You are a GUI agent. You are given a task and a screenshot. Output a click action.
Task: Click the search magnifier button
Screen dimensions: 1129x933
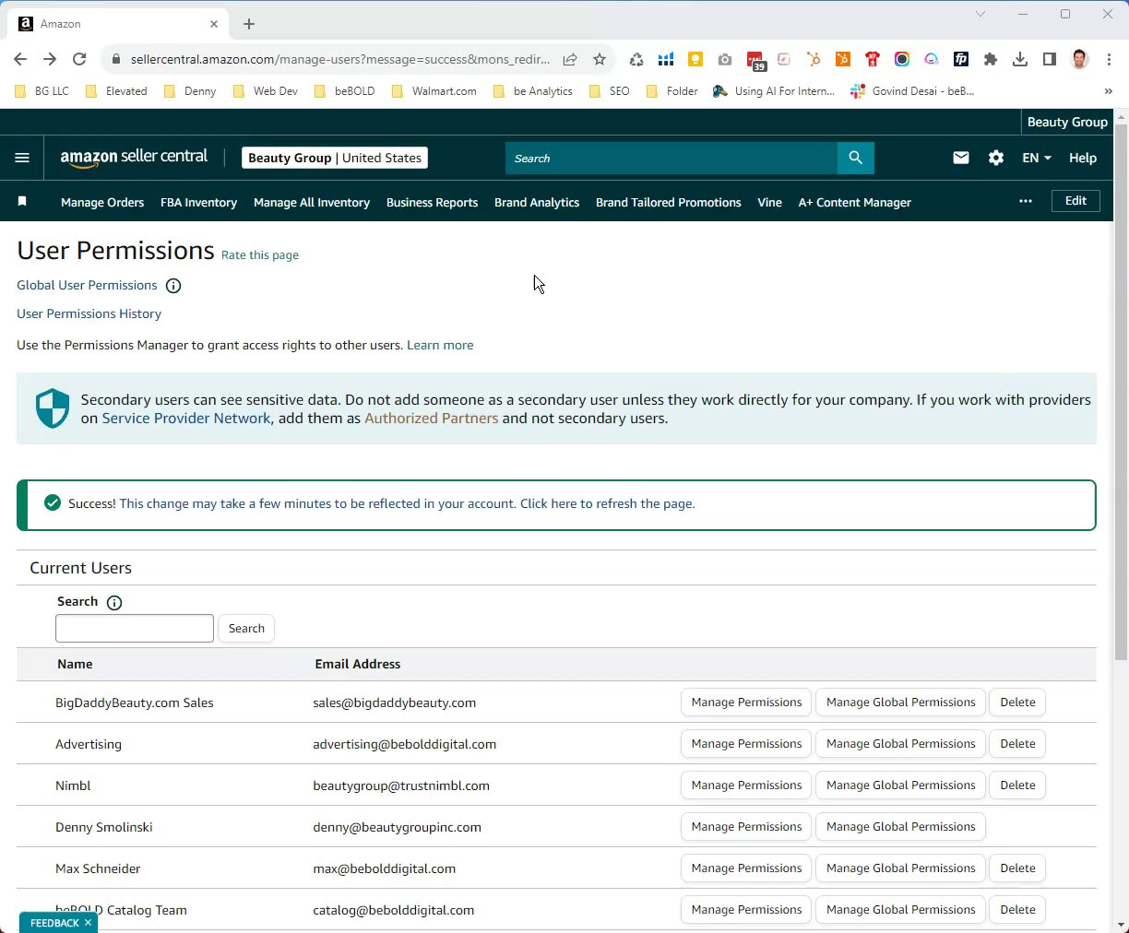[856, 158]
